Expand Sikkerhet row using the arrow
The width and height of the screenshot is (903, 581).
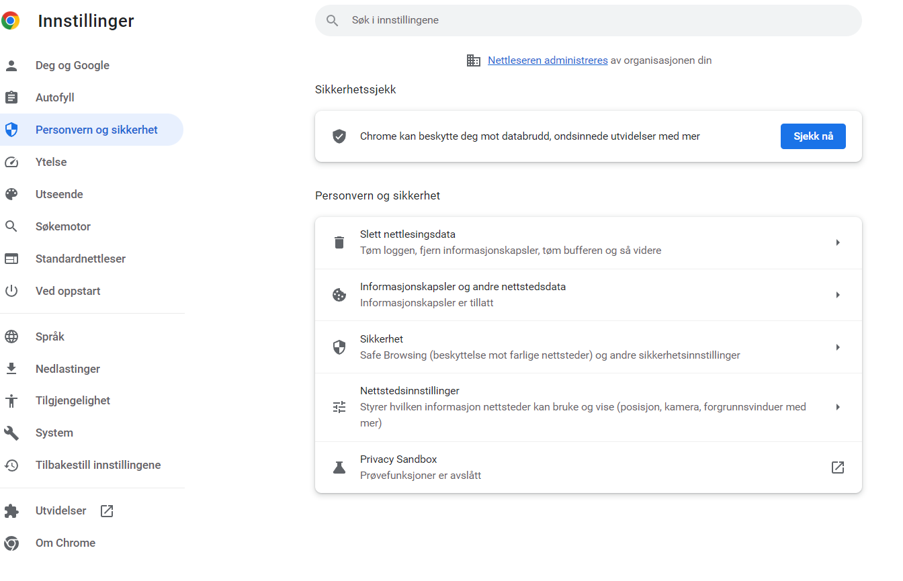(x=837, y=347)
